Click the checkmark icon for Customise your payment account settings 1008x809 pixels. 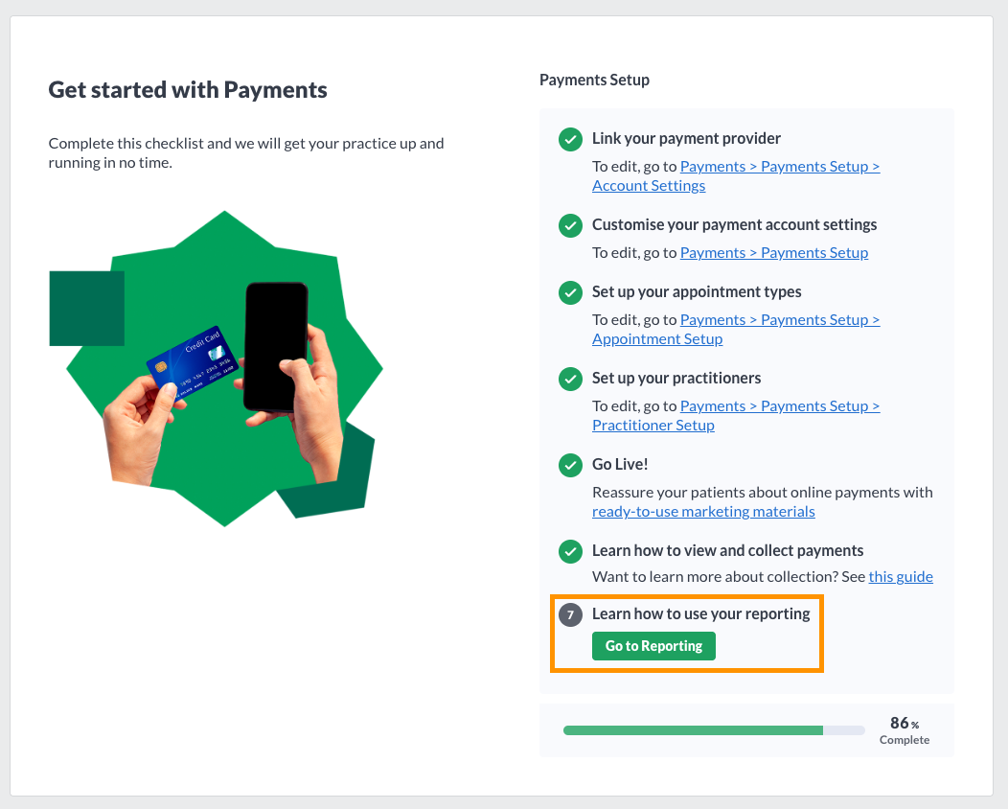coord(570,225)
